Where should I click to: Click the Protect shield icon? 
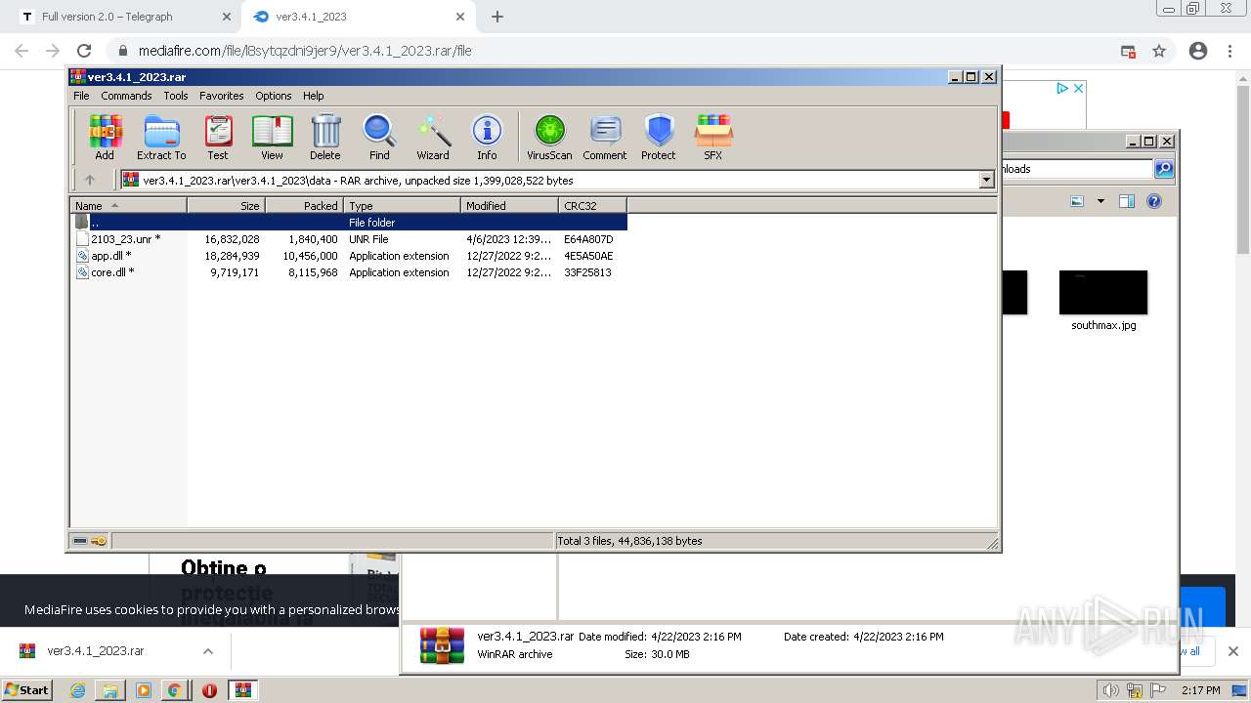[x=659, y=137]
